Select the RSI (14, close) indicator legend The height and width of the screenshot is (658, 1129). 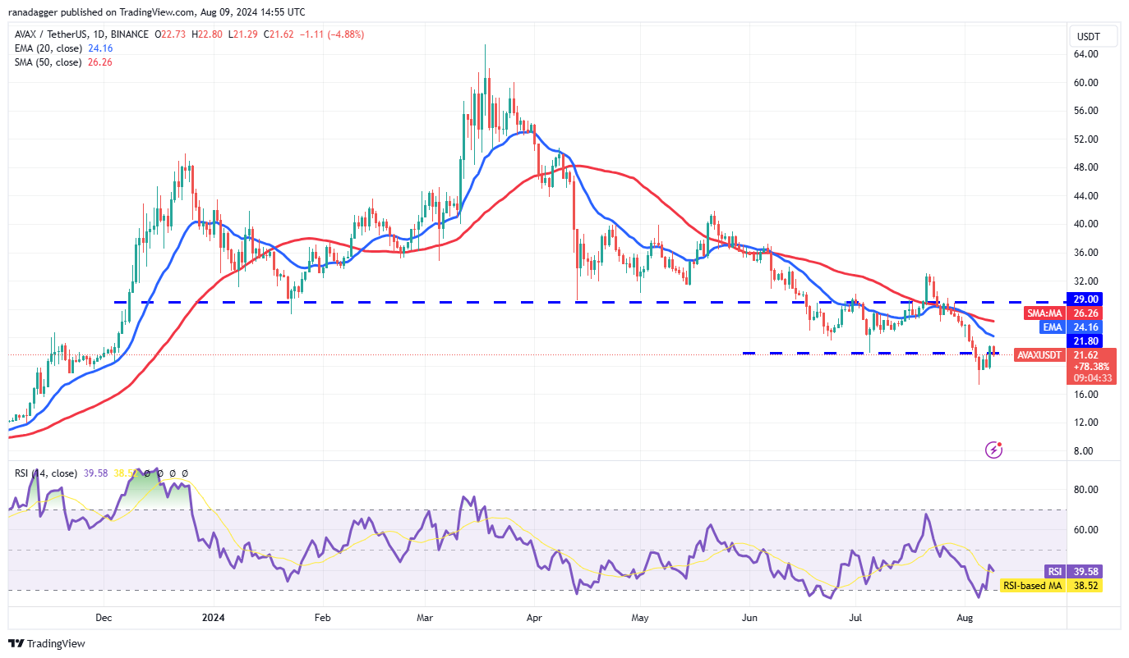pos(47,473)
